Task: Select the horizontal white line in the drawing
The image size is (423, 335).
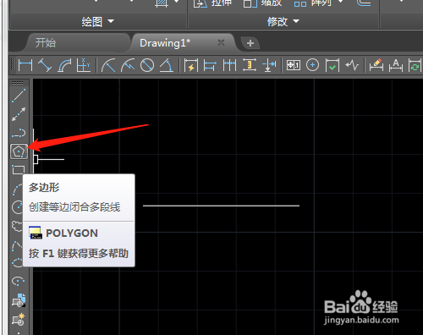Action: [221, 206]
